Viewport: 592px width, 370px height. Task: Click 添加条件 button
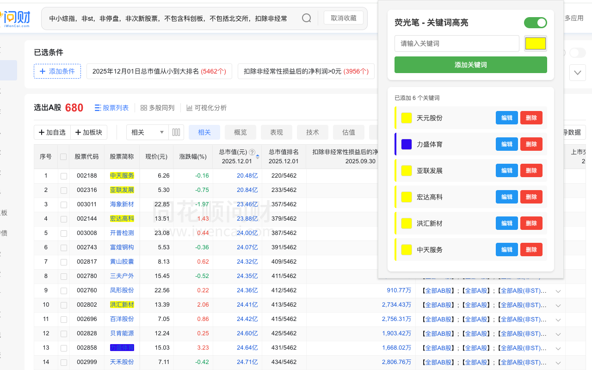[x=57, y=71]
